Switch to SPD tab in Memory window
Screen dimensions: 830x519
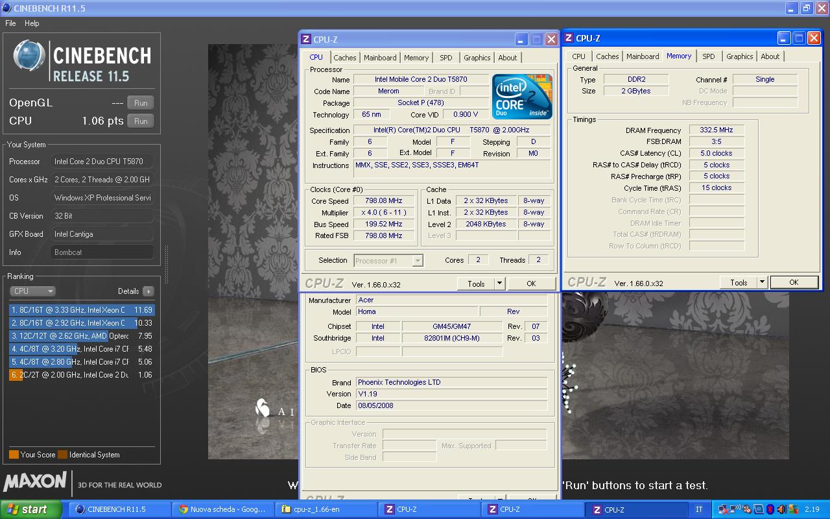coord(709,56)
